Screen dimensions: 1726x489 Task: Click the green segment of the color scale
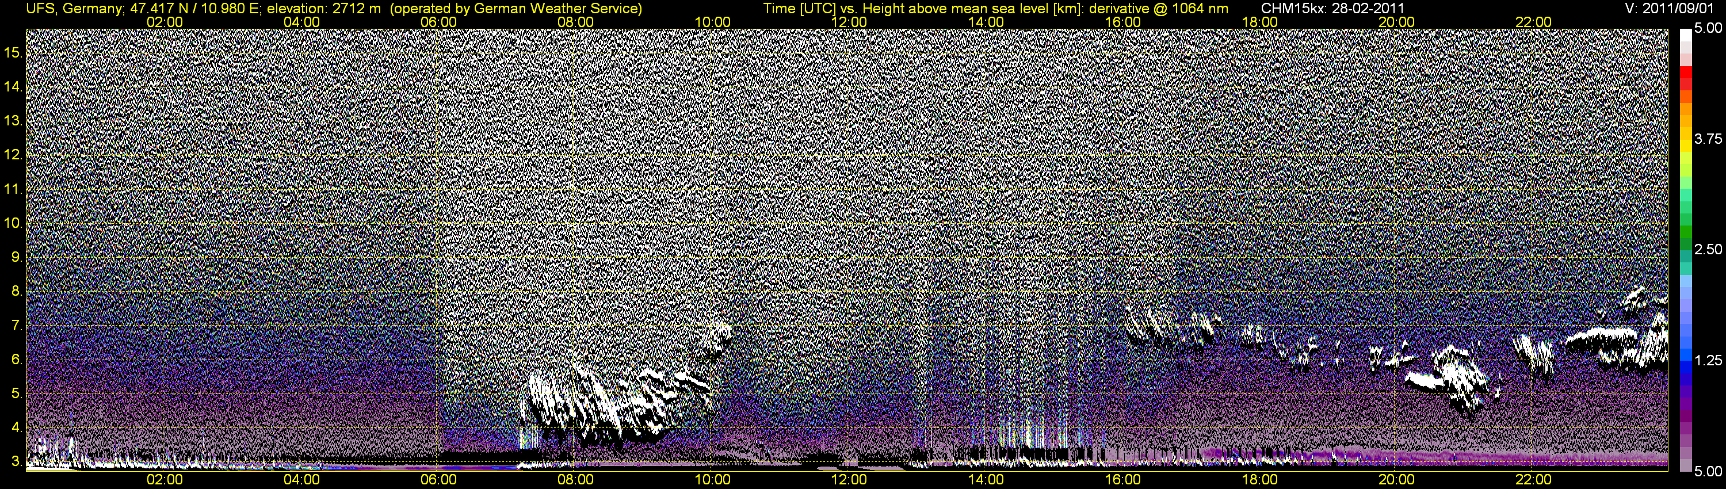1686,233
